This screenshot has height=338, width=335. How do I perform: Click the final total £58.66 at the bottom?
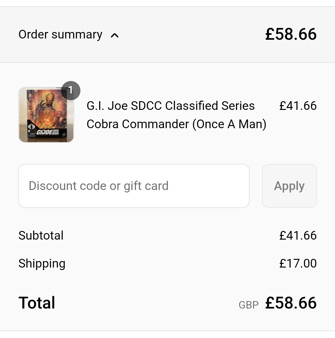click(x=291, y=303)
